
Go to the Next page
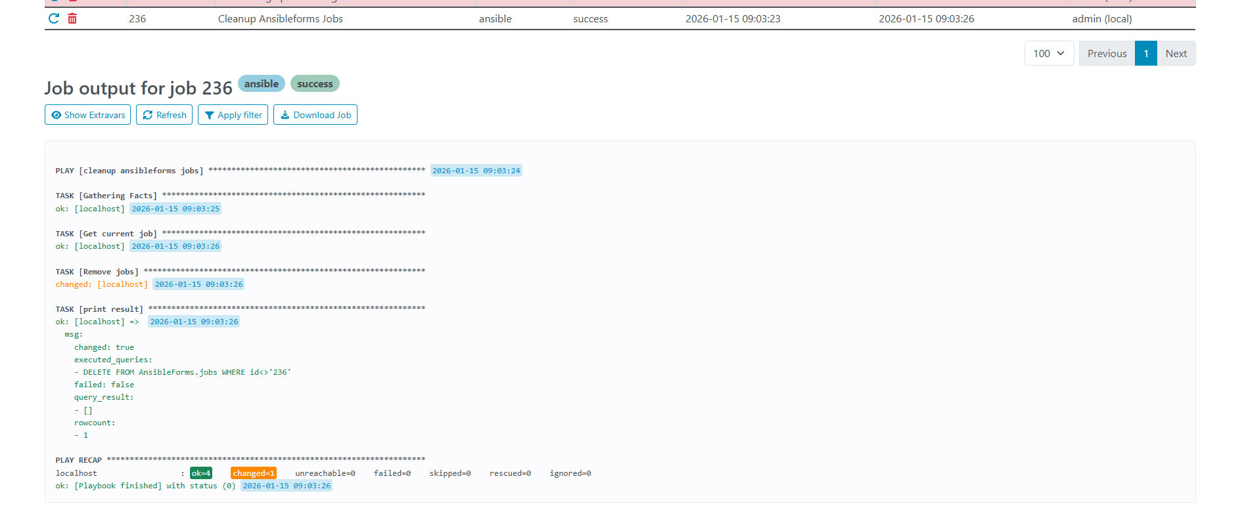pyautogui.click(x=1176, y=53)
